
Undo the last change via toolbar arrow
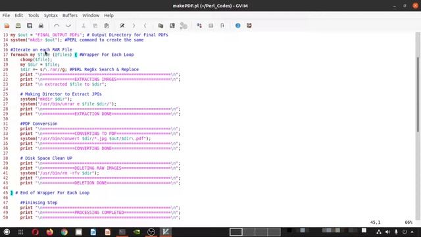57,26
